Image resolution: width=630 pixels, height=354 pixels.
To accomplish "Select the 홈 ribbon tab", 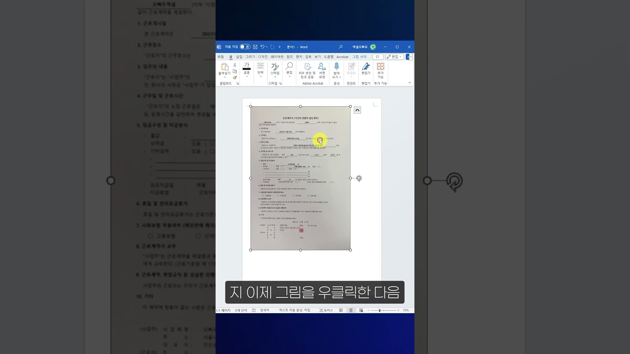I will pos(230,57).
